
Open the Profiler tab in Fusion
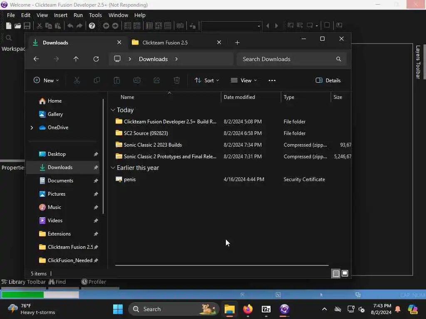pos(94,282)
